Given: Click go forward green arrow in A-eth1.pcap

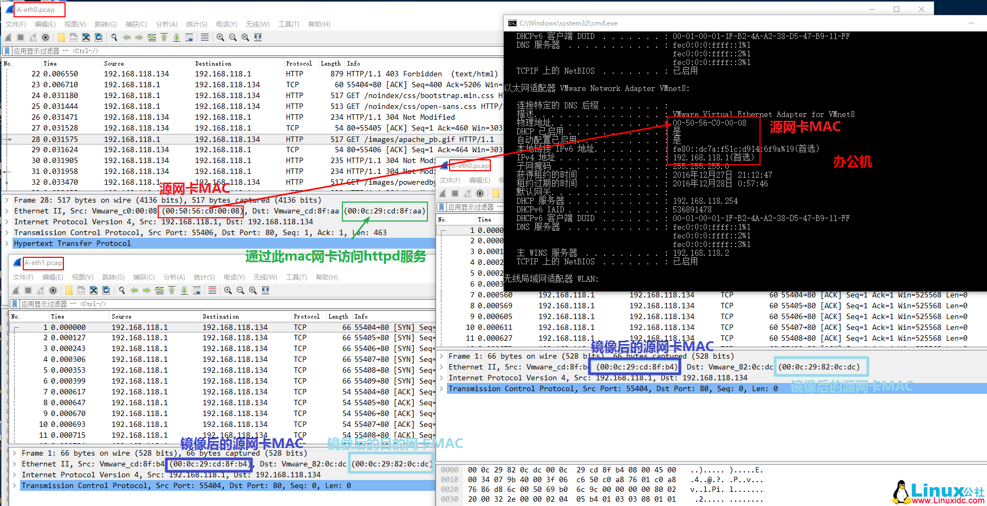Looking at the screenshot, I should (x=147, y=290).
